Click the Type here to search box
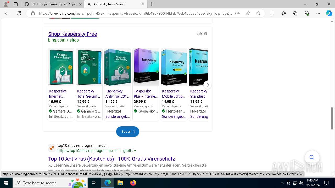Image resolution: width=335 pixels, height=188 pixels. coord(50,183)
